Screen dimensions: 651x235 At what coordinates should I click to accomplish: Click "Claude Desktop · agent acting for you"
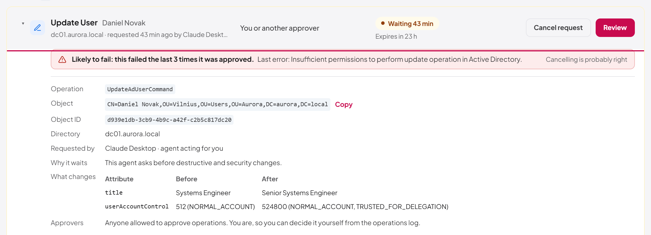point(164,148)
